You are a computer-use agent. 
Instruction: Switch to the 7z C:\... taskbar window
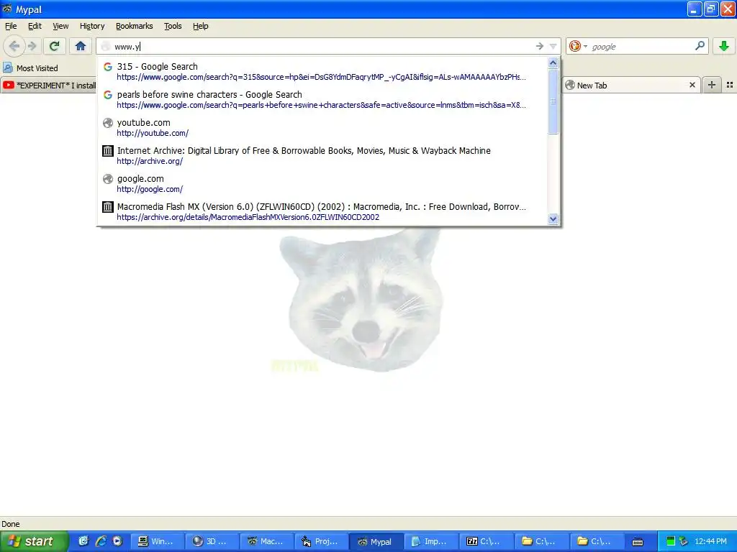(487, 541)
